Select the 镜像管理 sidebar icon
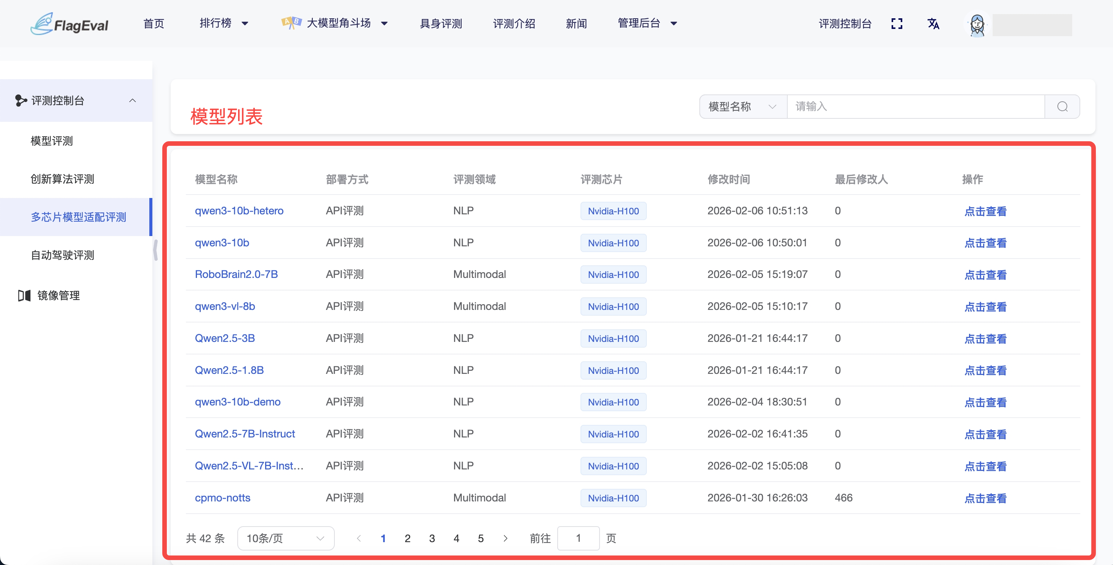1113x565 pixels. click(24, 295)
